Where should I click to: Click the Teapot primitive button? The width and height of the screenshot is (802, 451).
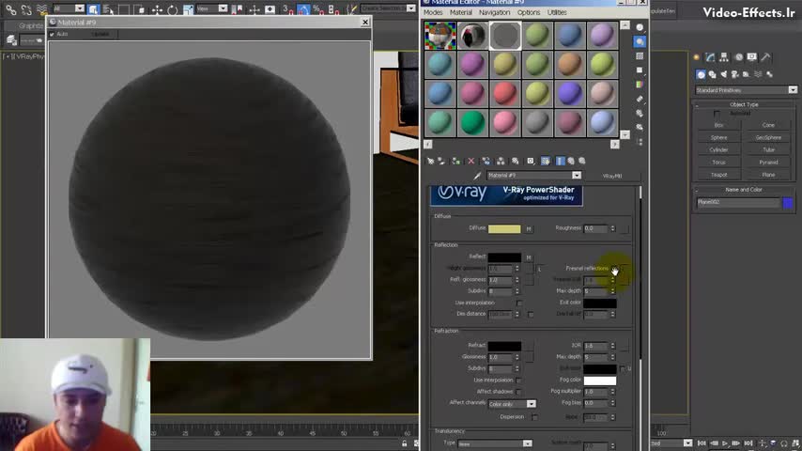pyautogui.click(x=718, y=175)
